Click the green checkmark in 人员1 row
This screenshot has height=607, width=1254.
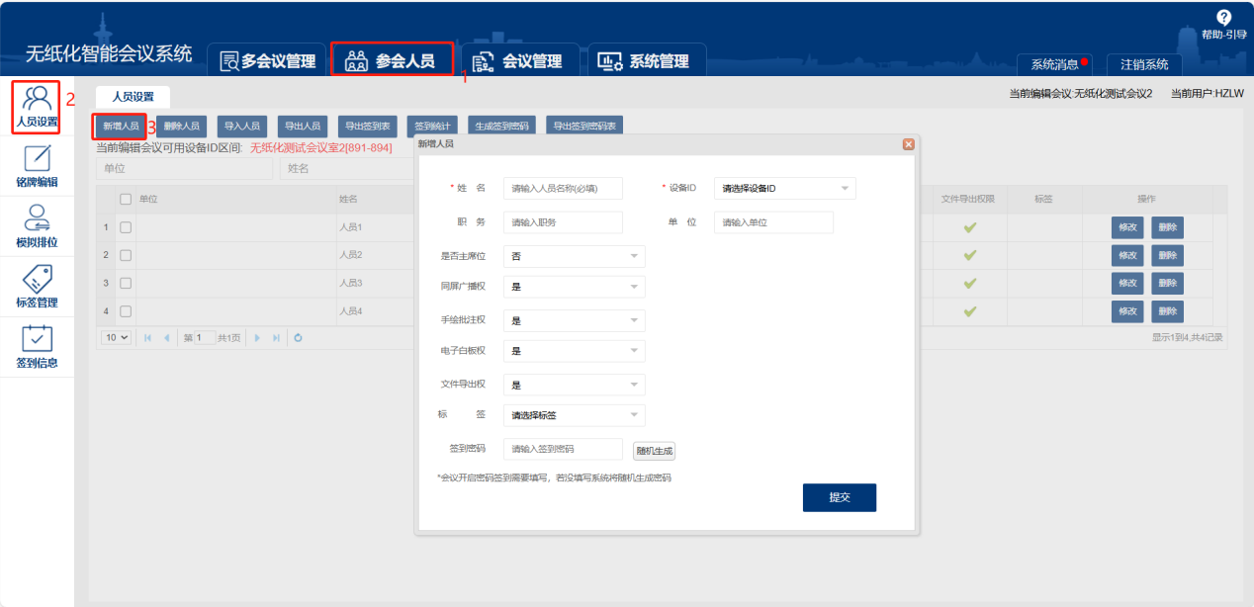pos(970,227)
